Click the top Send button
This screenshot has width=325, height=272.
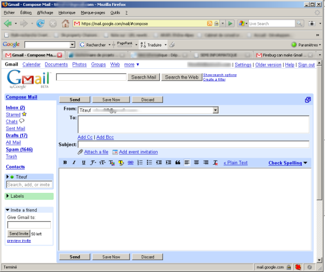tap(75, 100)
